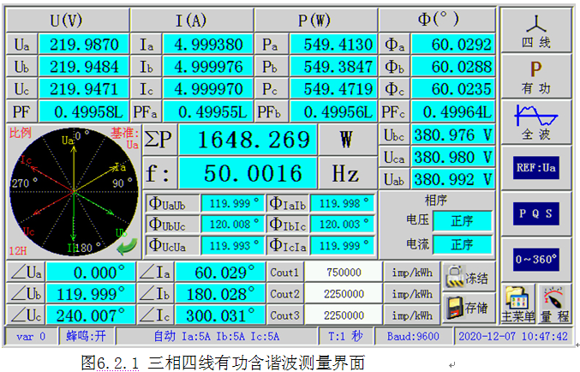The width and height of the screenshot is (580, 372).
Task: Click the PFa value 0.49955L
Action: [208, 111]
